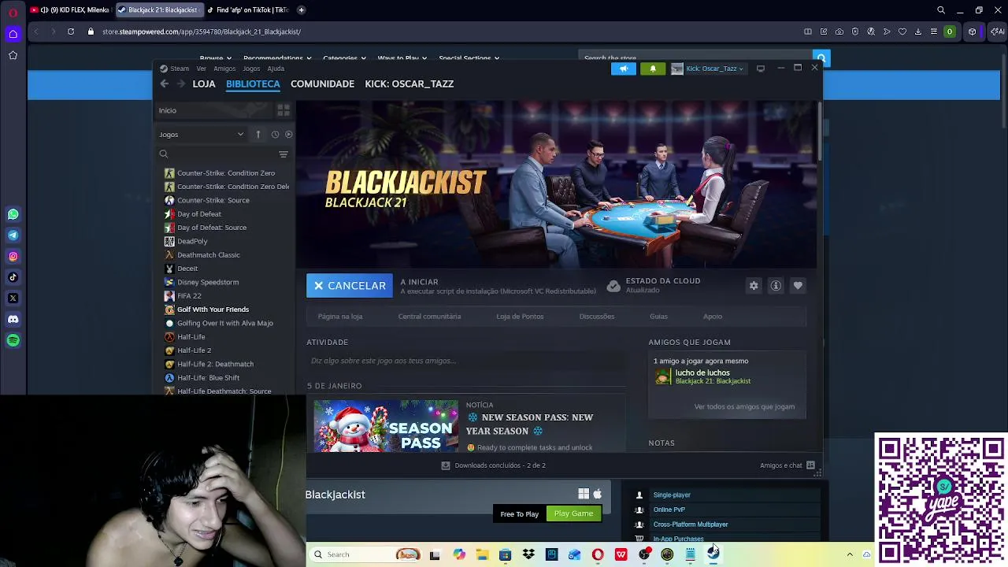Click the library search magnifier
The image size is (1008, 567).
tap(164, 154)
